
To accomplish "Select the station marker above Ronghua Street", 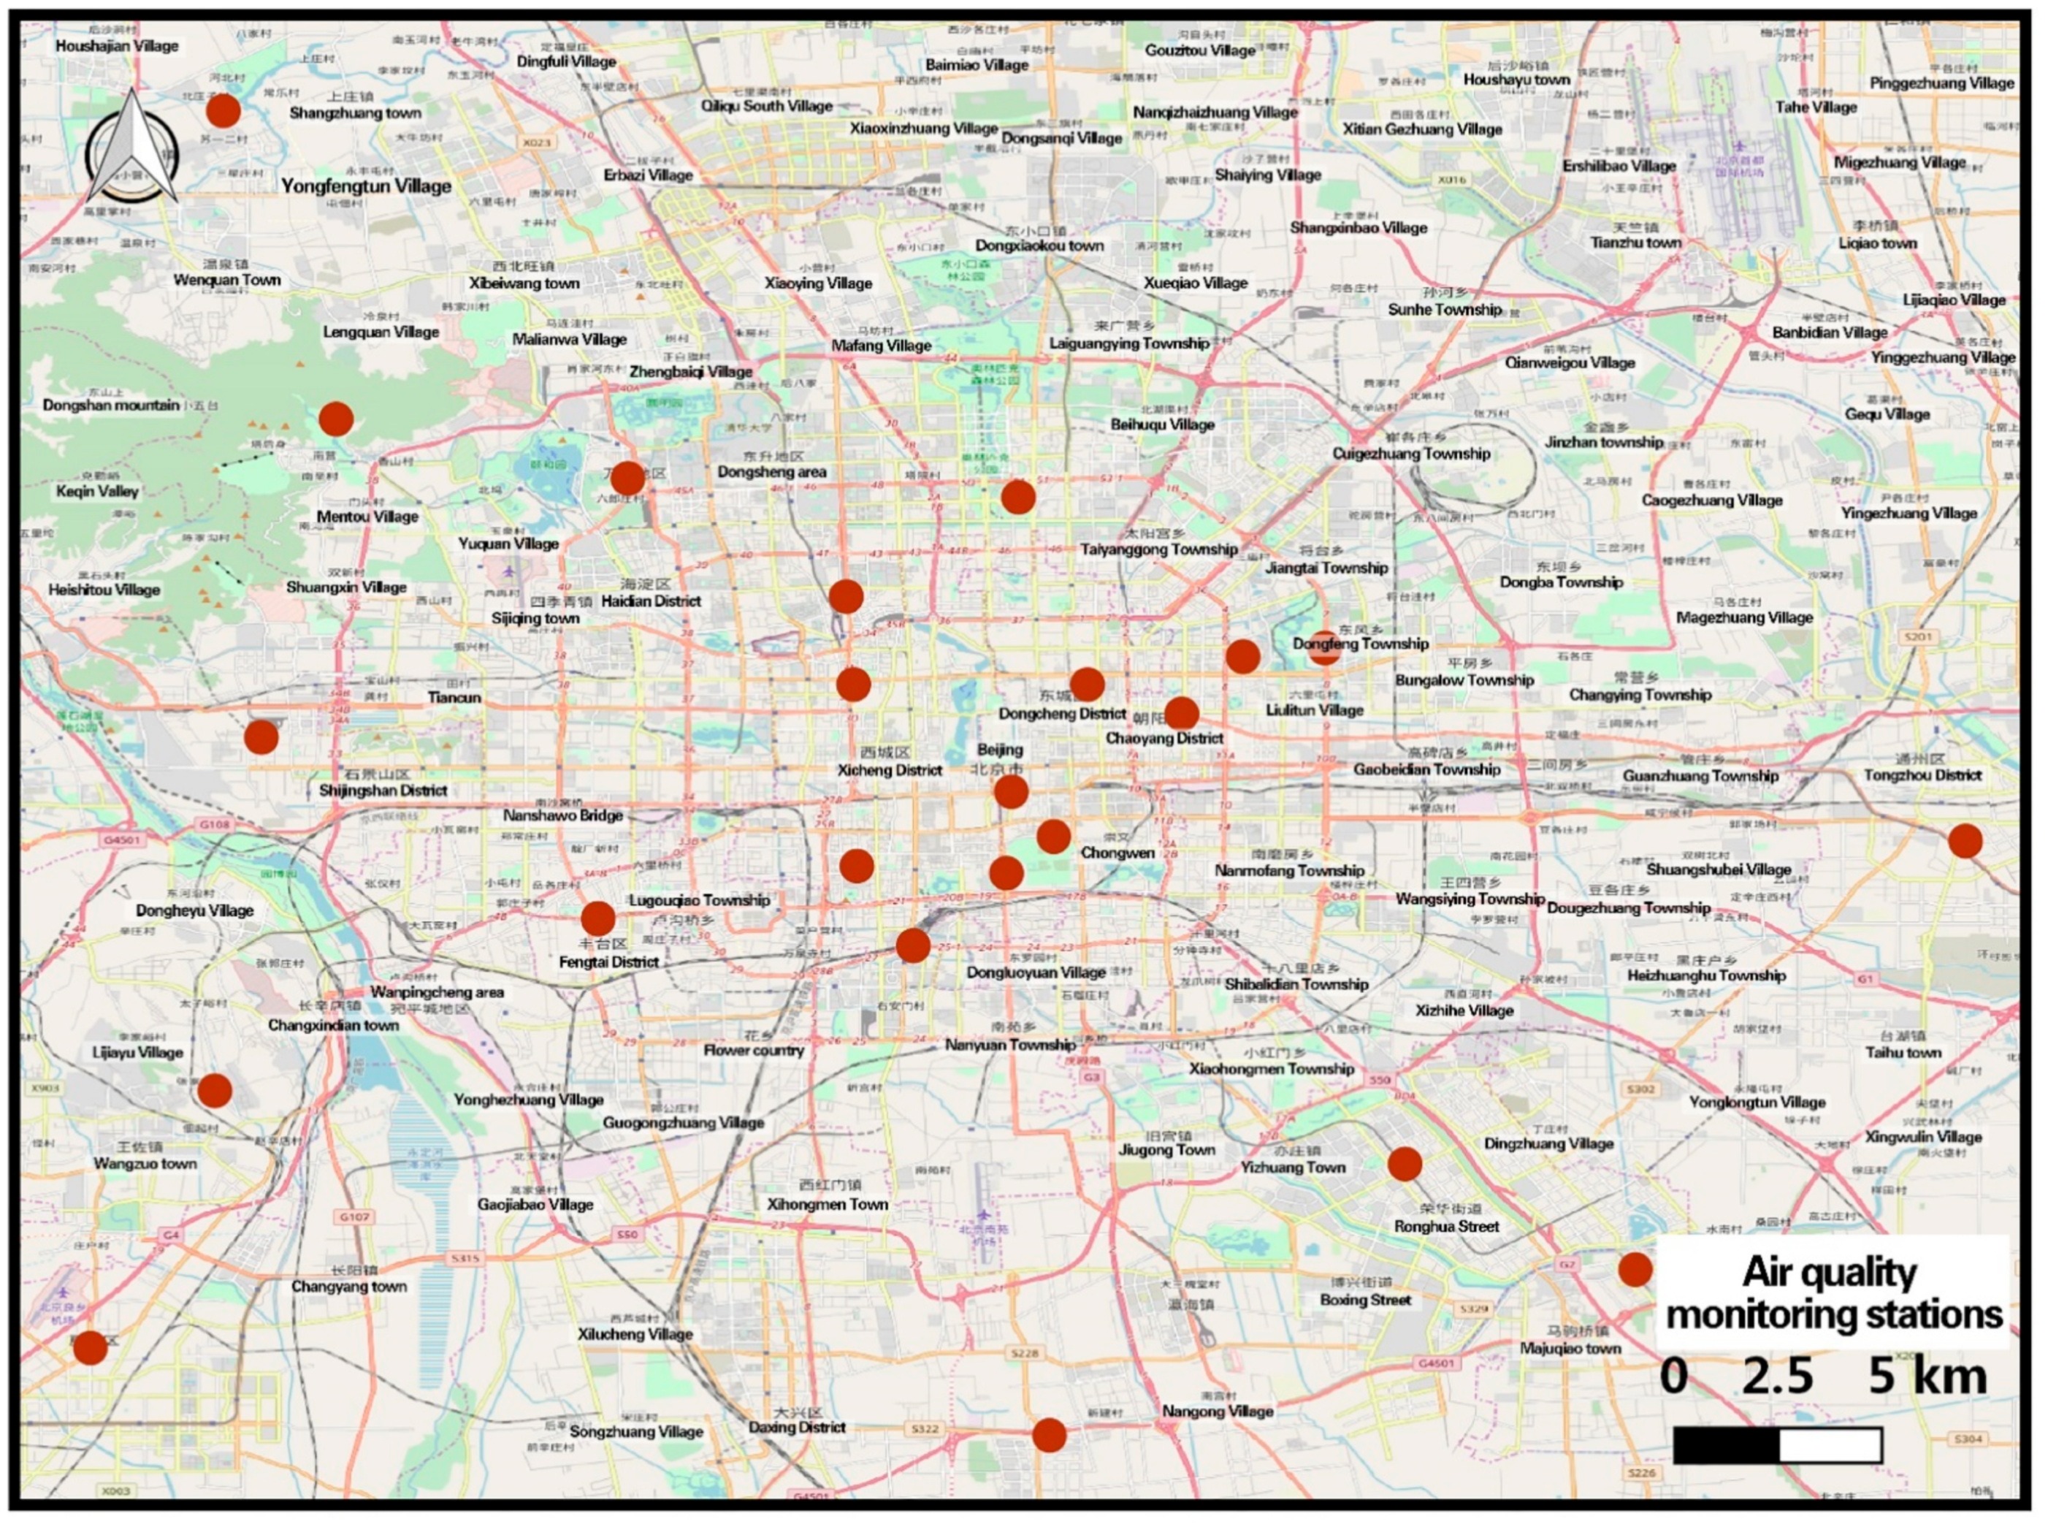I will point(1404,1164).
